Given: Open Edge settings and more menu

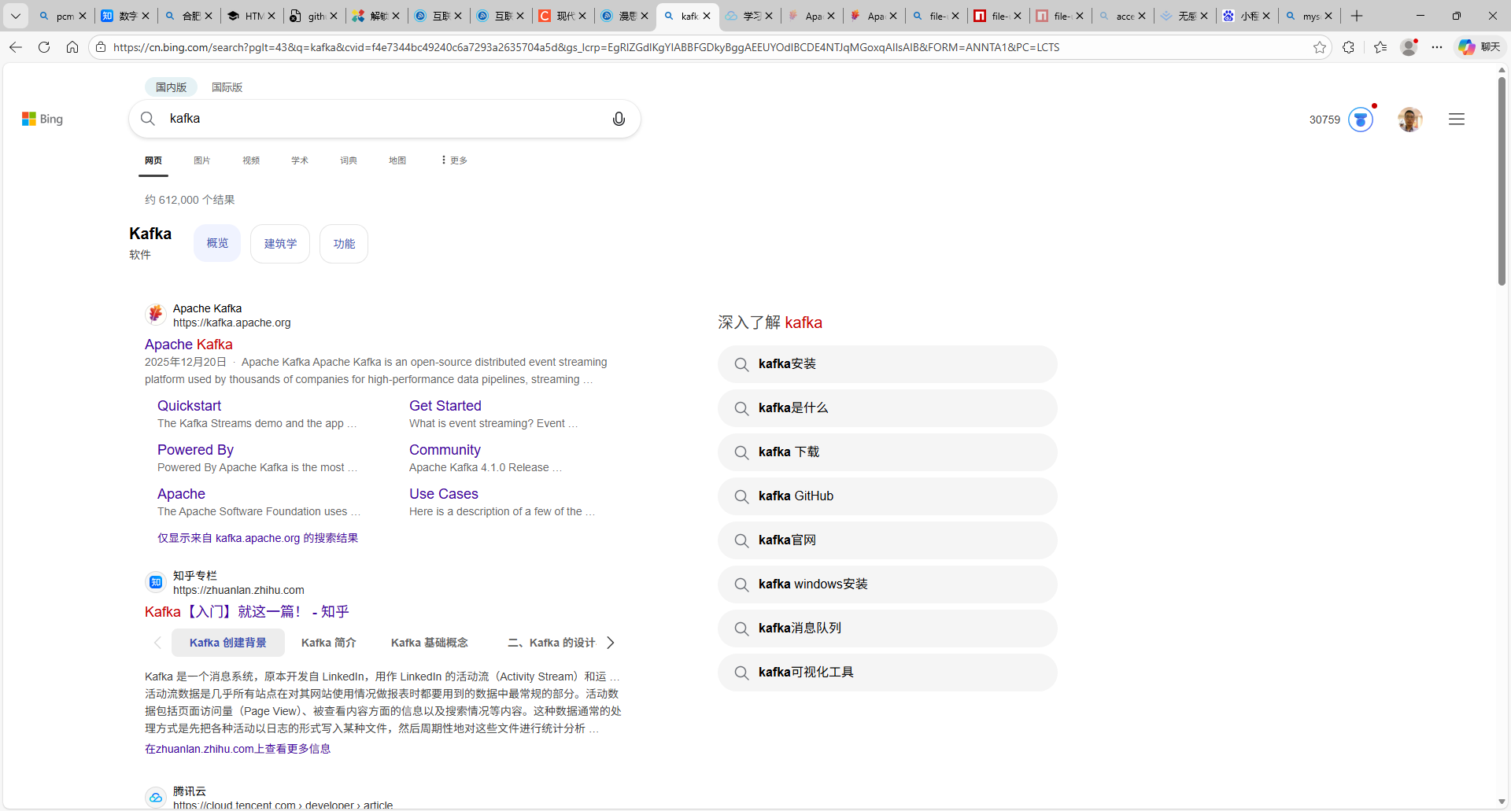Looking at the screenshot, I should click(1437, 47).
